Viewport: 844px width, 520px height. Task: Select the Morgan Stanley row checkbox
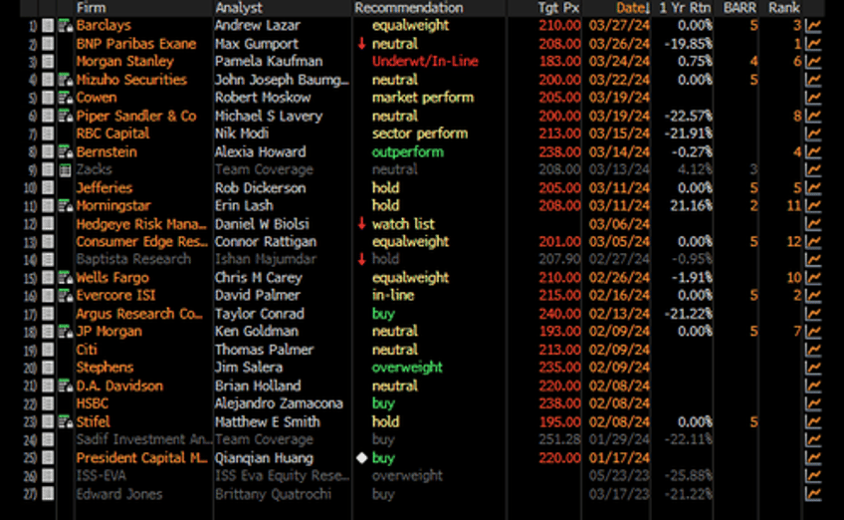pos(48,62)
